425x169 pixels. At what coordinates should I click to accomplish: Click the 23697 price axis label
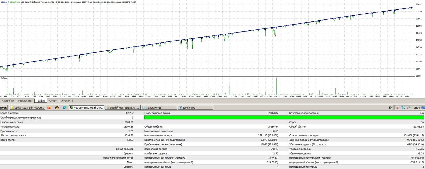pyautogui.click(x=419, y=4)
